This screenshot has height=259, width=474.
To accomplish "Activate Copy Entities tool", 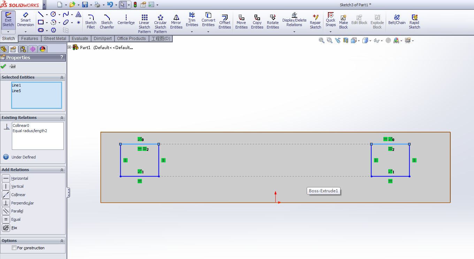I will coord(257,22).
